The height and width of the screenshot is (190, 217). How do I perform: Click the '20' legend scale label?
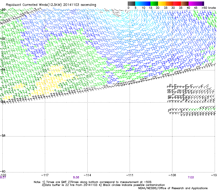click(x=157, y=8)
